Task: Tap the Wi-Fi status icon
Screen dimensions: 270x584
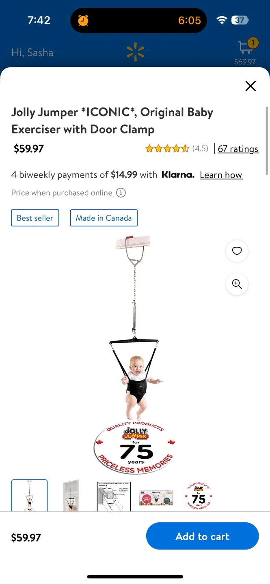Action: [221, 20]
